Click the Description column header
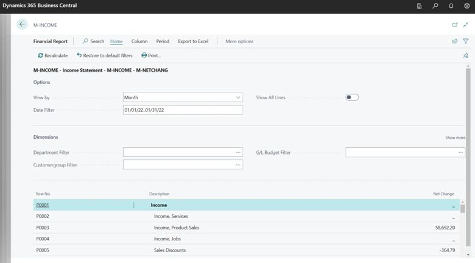Viewport: 475px width, 263px height. click(160, 194)
